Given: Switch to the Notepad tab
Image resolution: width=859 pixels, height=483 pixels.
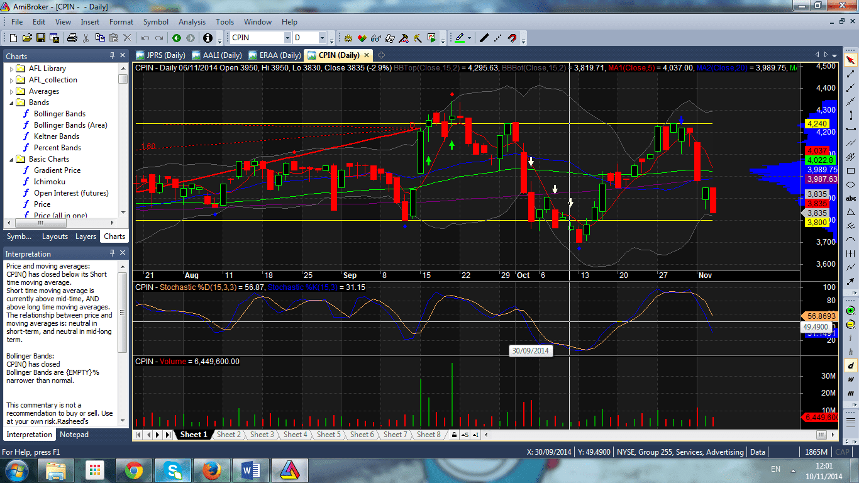Looking at the screenshot, I should (x=74, y=435).
